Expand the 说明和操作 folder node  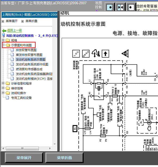[x=3, y=93]
